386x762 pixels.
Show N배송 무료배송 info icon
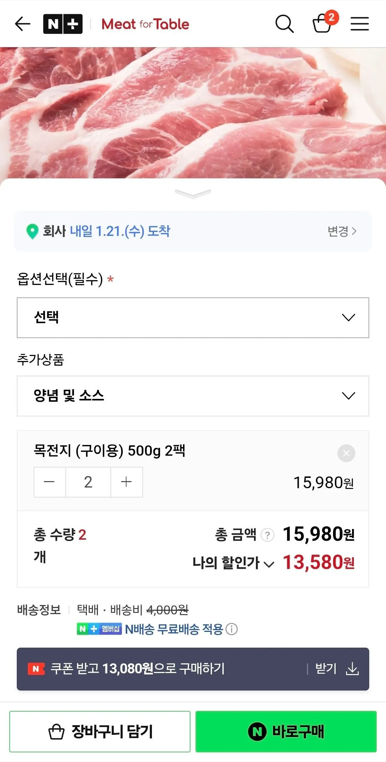(x=232, y=629)
